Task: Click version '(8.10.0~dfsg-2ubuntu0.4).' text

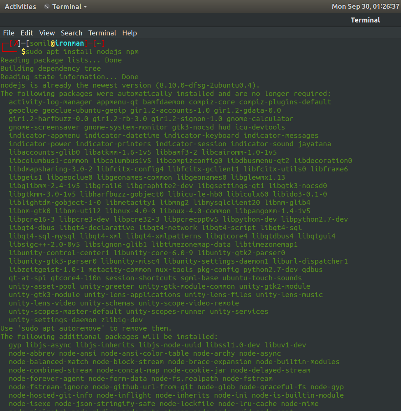Action: [x=208, y=85]
